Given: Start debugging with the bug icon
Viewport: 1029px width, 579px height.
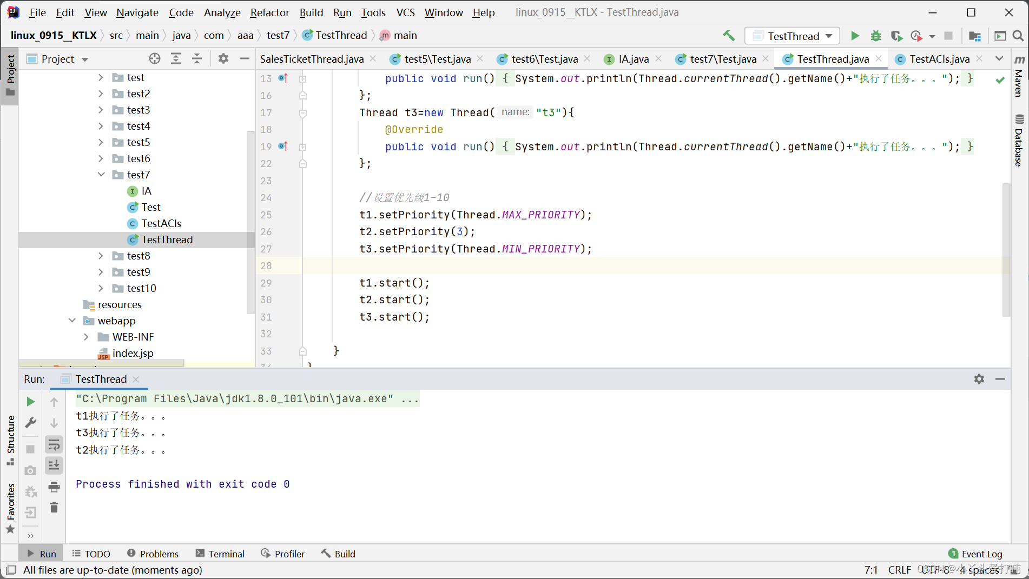Looking at the screenshot, I should point(876,36).
